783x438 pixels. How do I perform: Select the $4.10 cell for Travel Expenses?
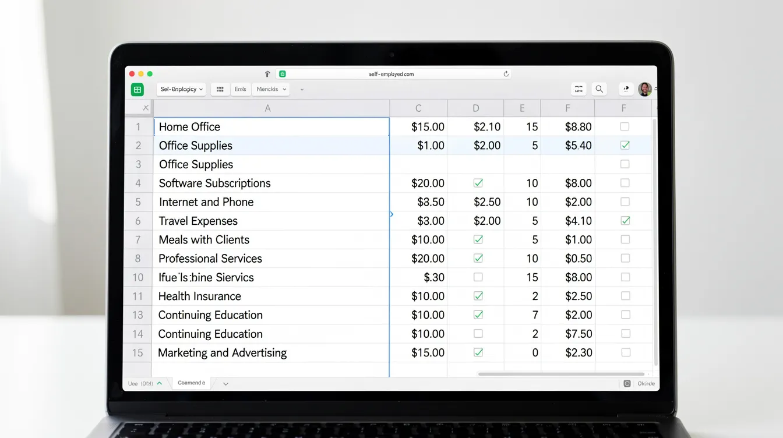[567, 221]
